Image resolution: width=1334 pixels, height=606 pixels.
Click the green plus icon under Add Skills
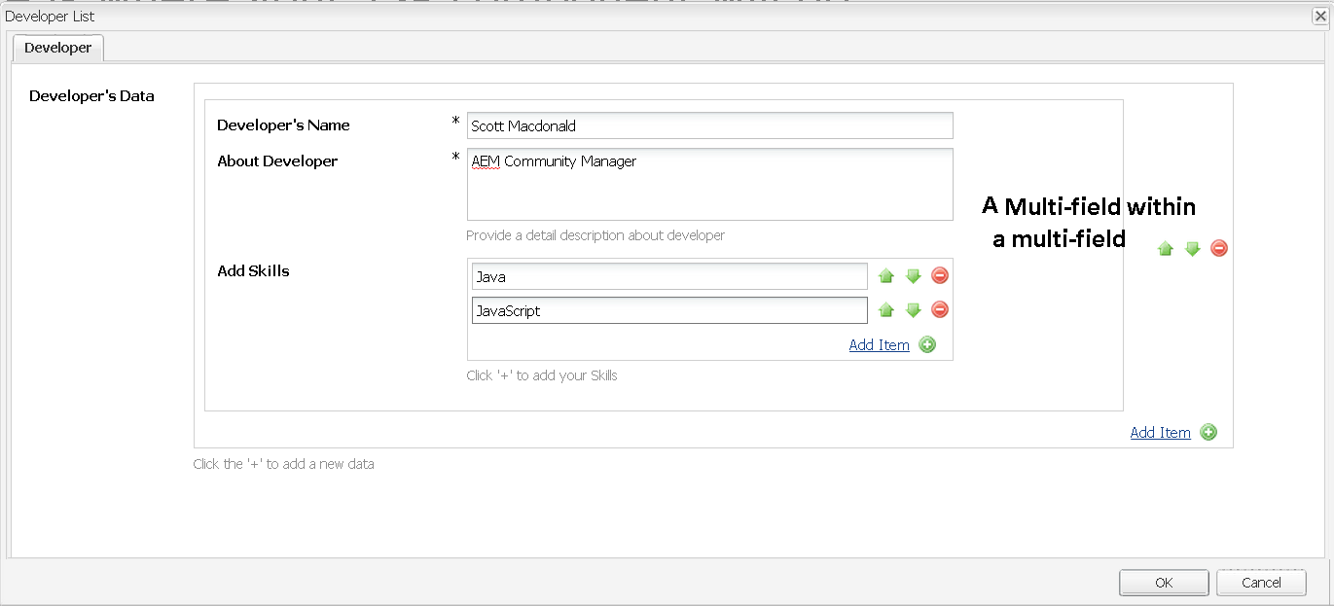click(927, 344)
